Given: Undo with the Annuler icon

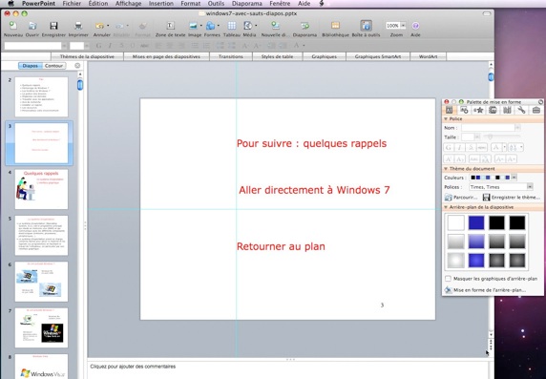Looking at the screenshot, I should 99,26.
